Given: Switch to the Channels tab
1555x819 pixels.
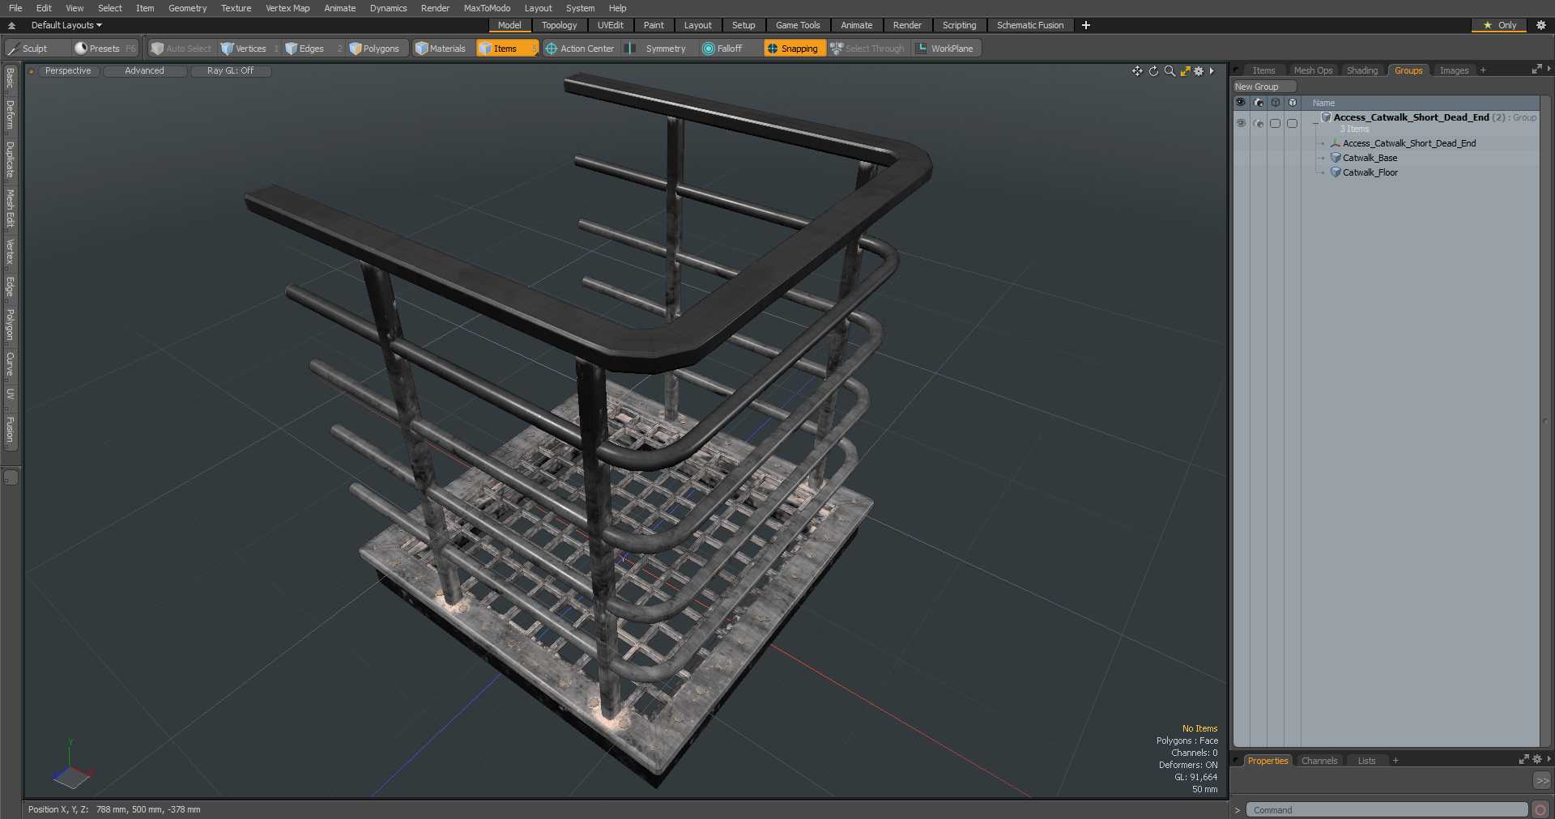Looking at the screenshot, I should coord(1319,761).
